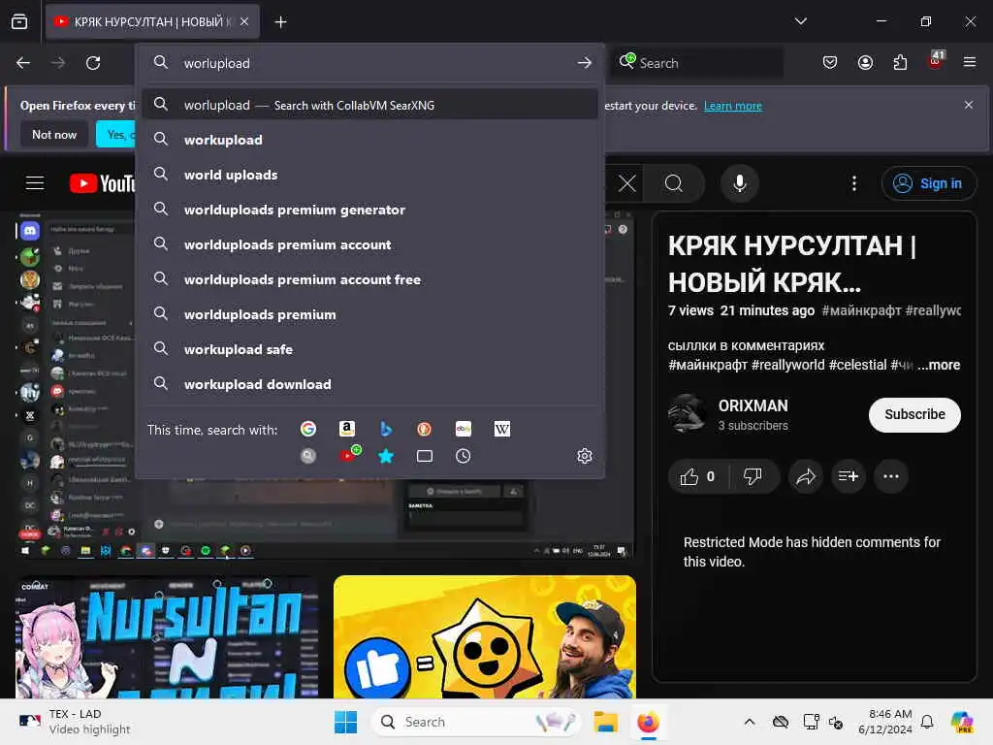Dislike the video with thumbs down

753,476
